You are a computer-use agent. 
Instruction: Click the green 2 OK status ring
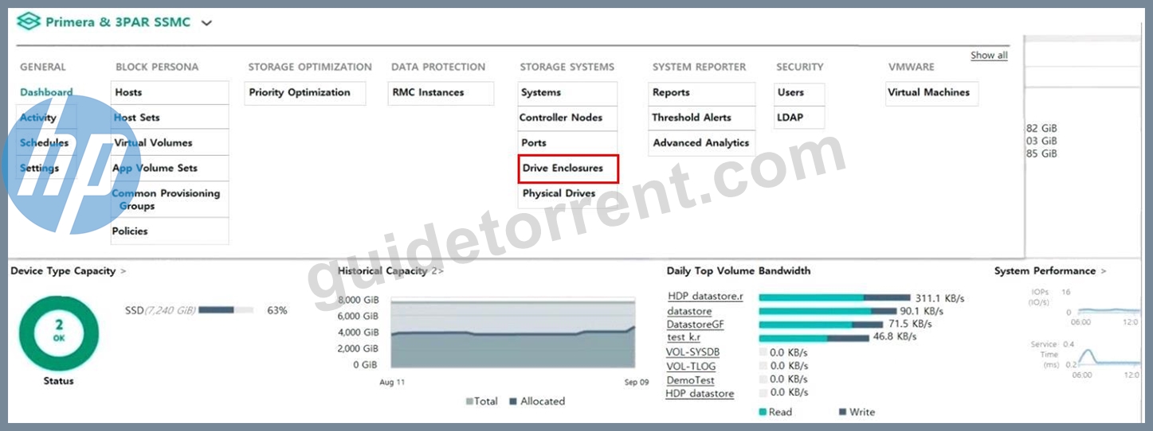pos(59,334)
